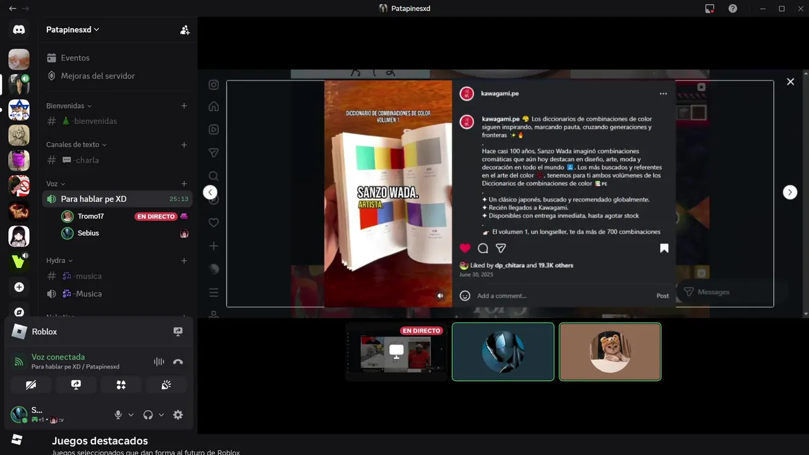Viewport: 809px width, 455px height.
Task: Toggle video sound speaker icon
Action: point(441,295)
